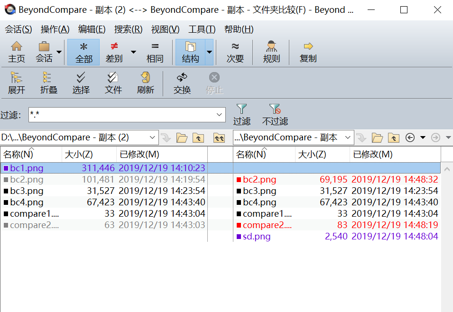Open the filter pattern dropdown

click(219, 115)
